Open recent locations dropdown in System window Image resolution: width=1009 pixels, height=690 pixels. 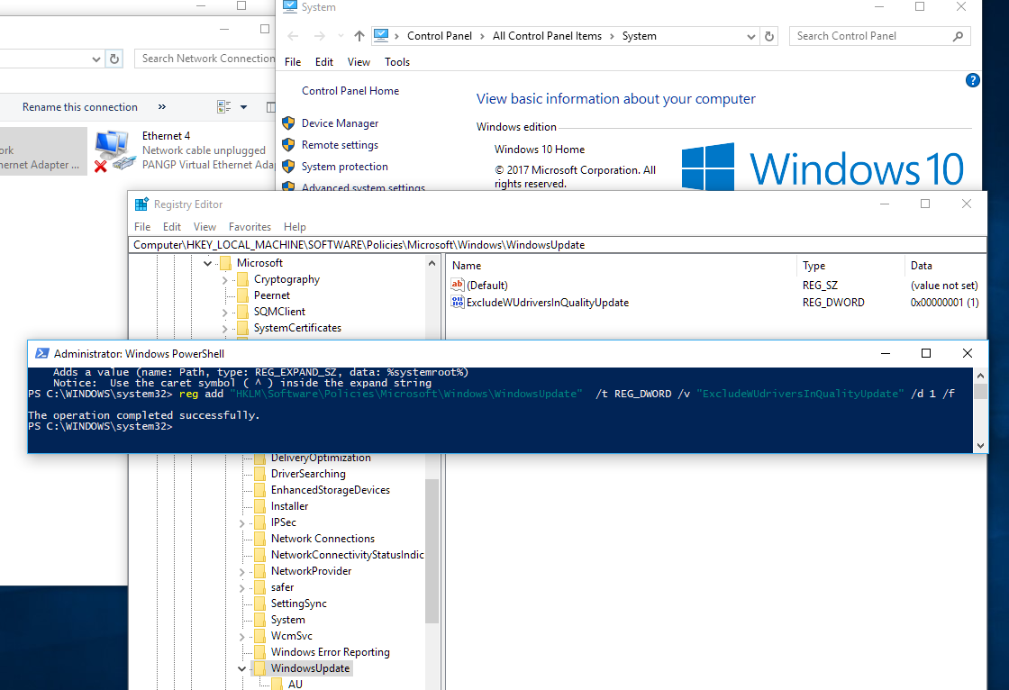pos(341,36)
